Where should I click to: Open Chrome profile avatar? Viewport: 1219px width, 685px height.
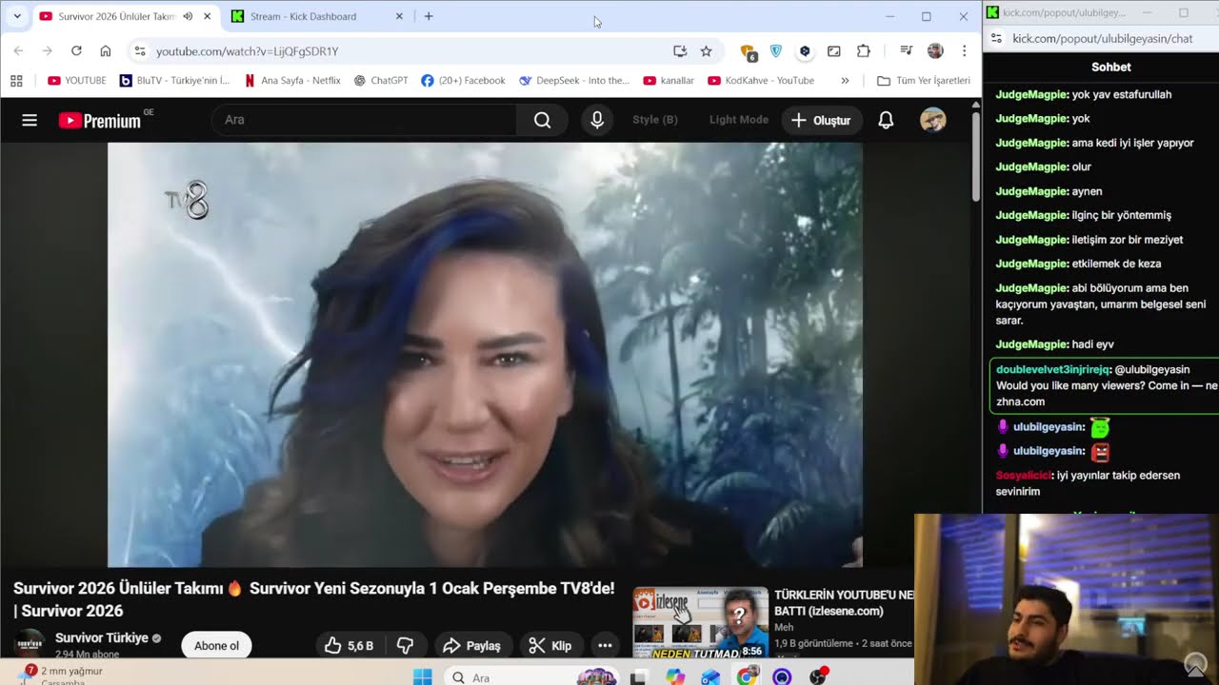[x=935, y=51]
